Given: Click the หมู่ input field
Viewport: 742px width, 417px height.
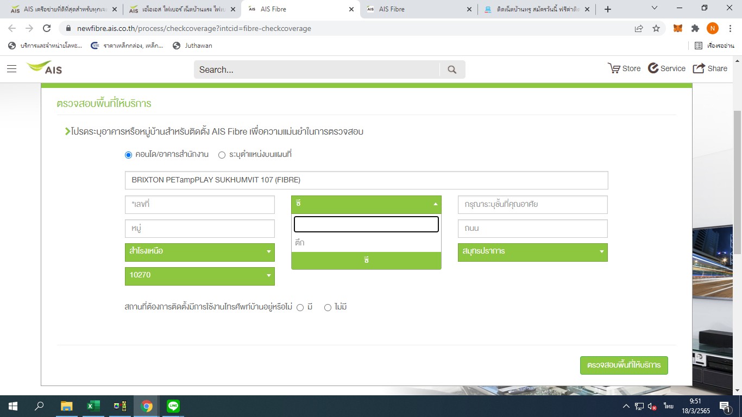Looking at the screenshot, I should point(200,229).
